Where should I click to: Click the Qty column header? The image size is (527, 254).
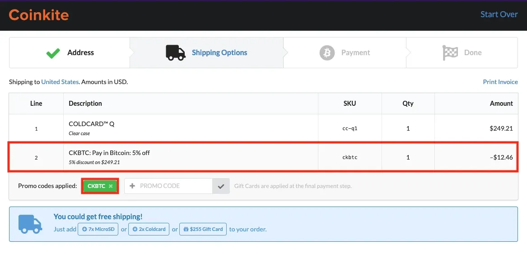point(408,103)
